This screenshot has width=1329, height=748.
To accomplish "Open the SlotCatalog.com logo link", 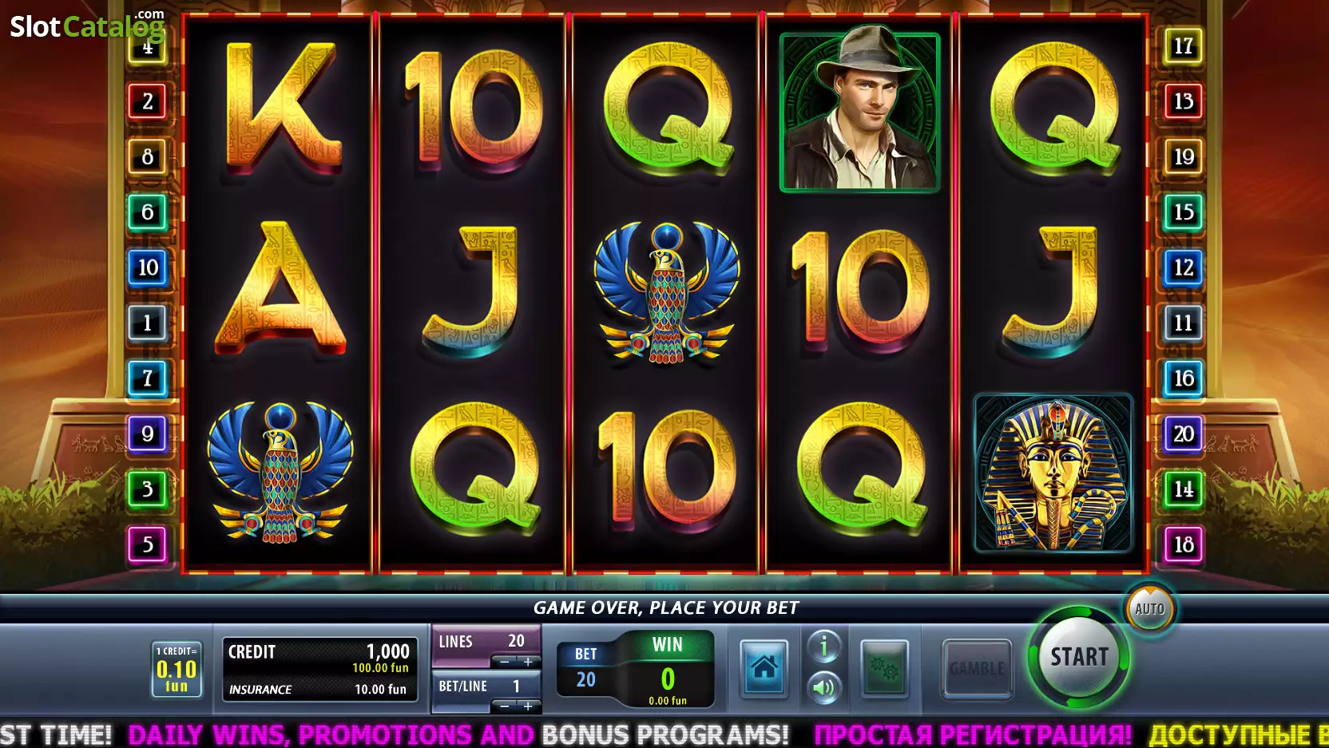I will (x=87, y=25).
